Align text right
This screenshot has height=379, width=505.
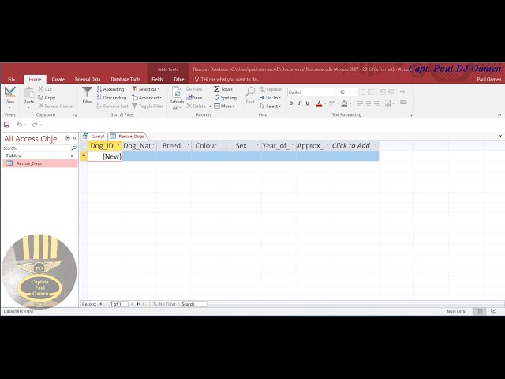[376, 103]
